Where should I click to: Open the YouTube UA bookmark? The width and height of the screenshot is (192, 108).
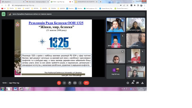tap(3, 9)
